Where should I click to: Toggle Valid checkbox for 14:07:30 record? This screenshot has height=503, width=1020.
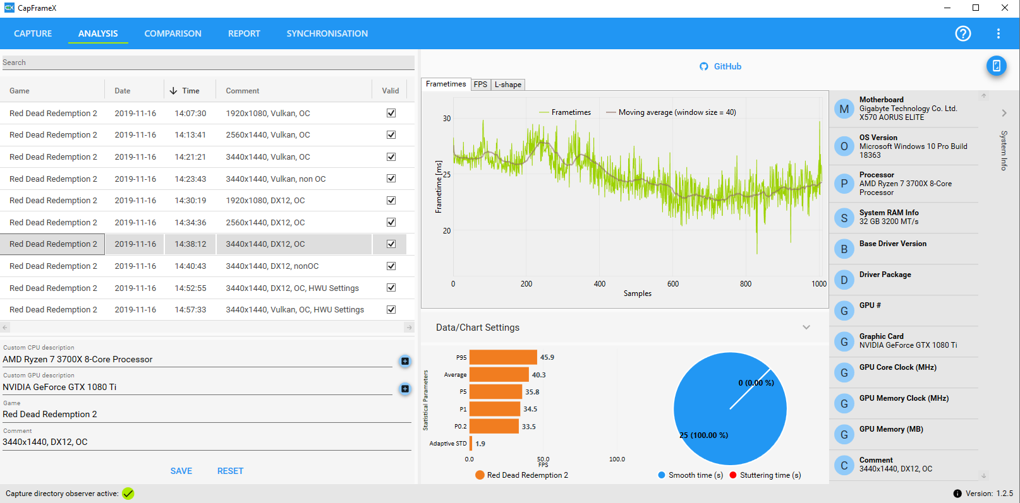391,113
